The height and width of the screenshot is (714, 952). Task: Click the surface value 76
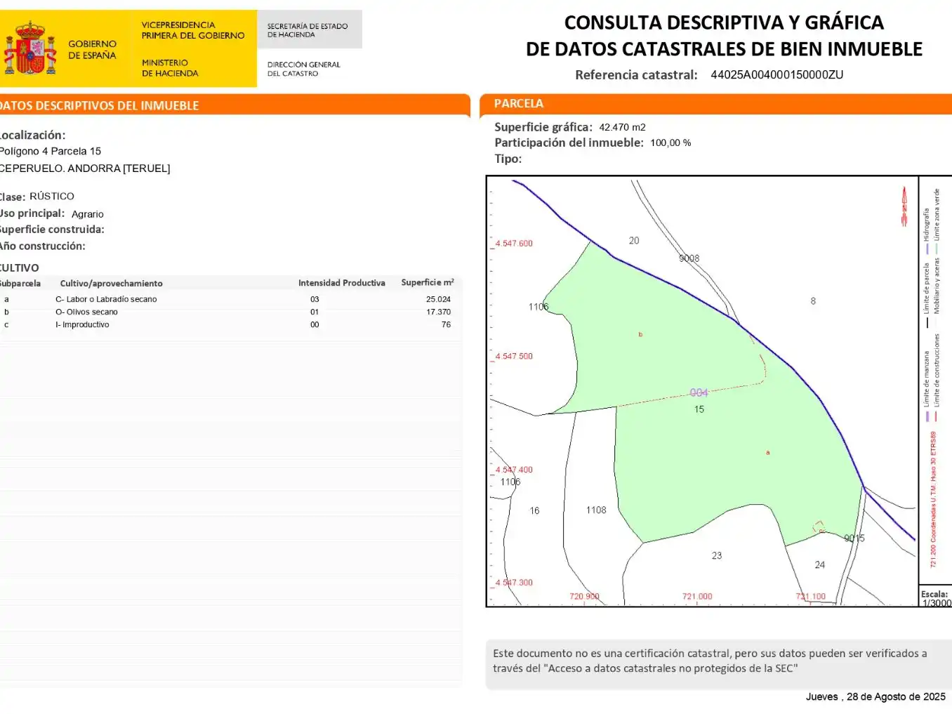click(446, 324)
